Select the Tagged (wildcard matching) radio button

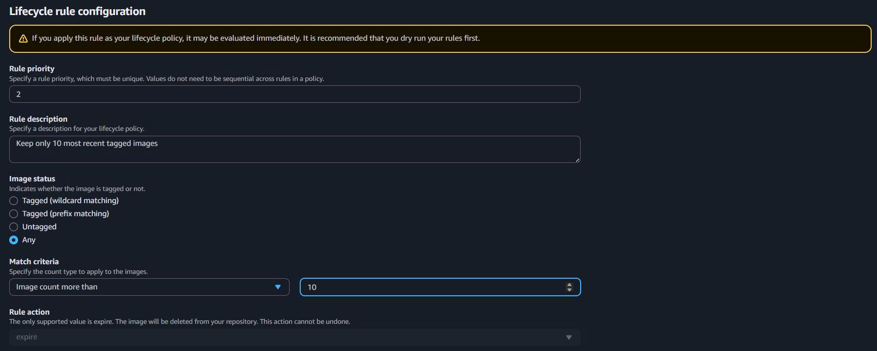14,201
